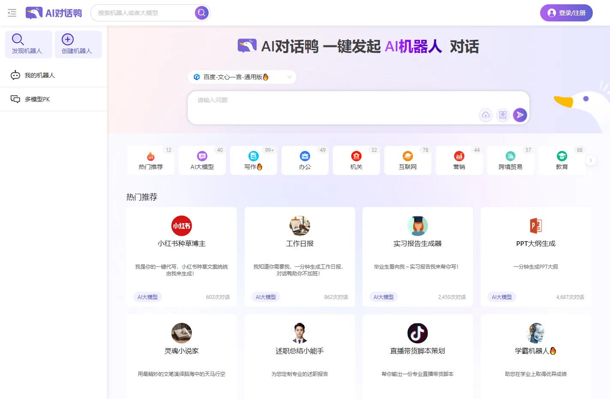Open the 小红书种草博主 robot title

[x=182, y=243]
